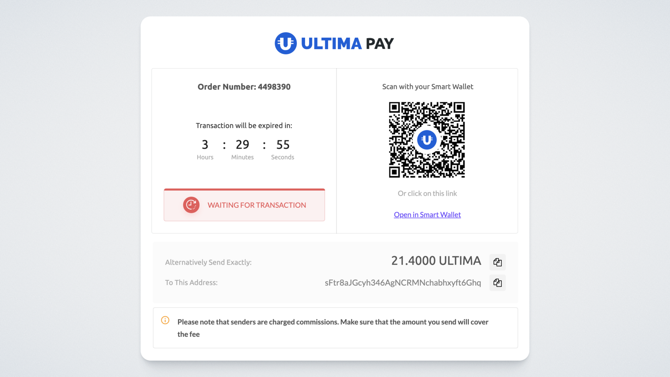
Task: Click 'Scan with your Smart Wallet' label
Action: [x=427, y=87]
